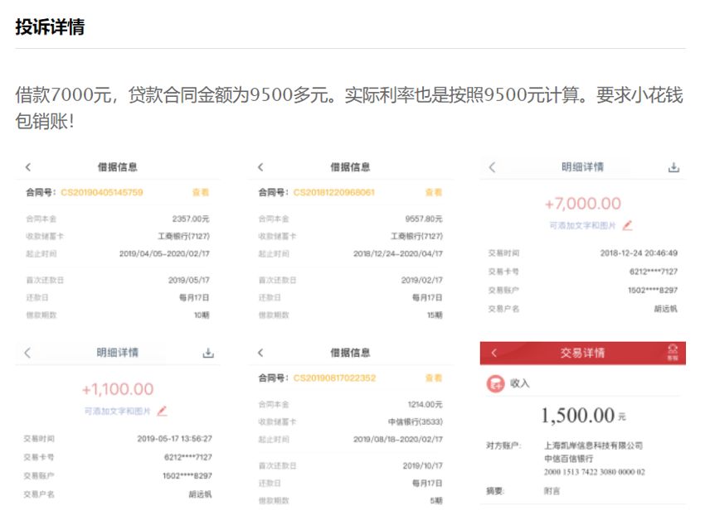Click back arrow in contract CS20190405145759 screenshot
Viewport: 710px width, 520px height.
click(28, 167)
